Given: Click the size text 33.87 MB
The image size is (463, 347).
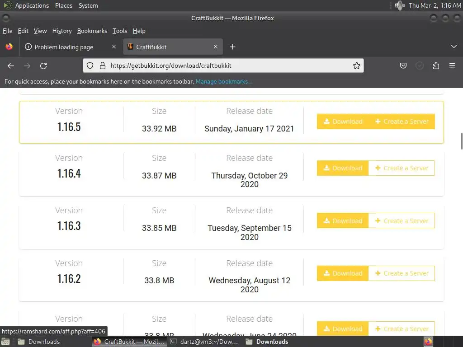Looking at the screenshot, I should pyautogui.click(x=159, y=176).
